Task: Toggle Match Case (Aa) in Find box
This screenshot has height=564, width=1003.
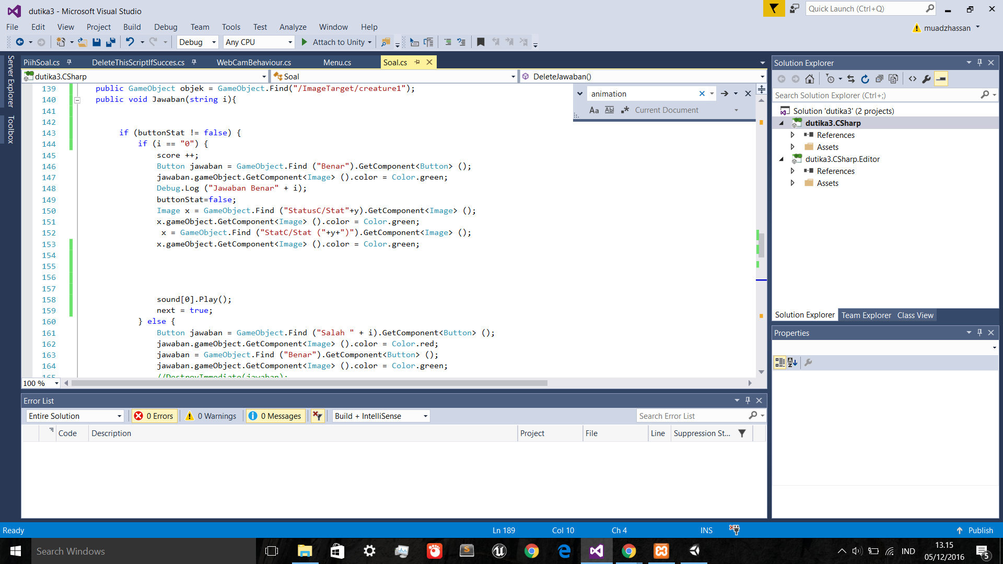Action: [594, 110]
